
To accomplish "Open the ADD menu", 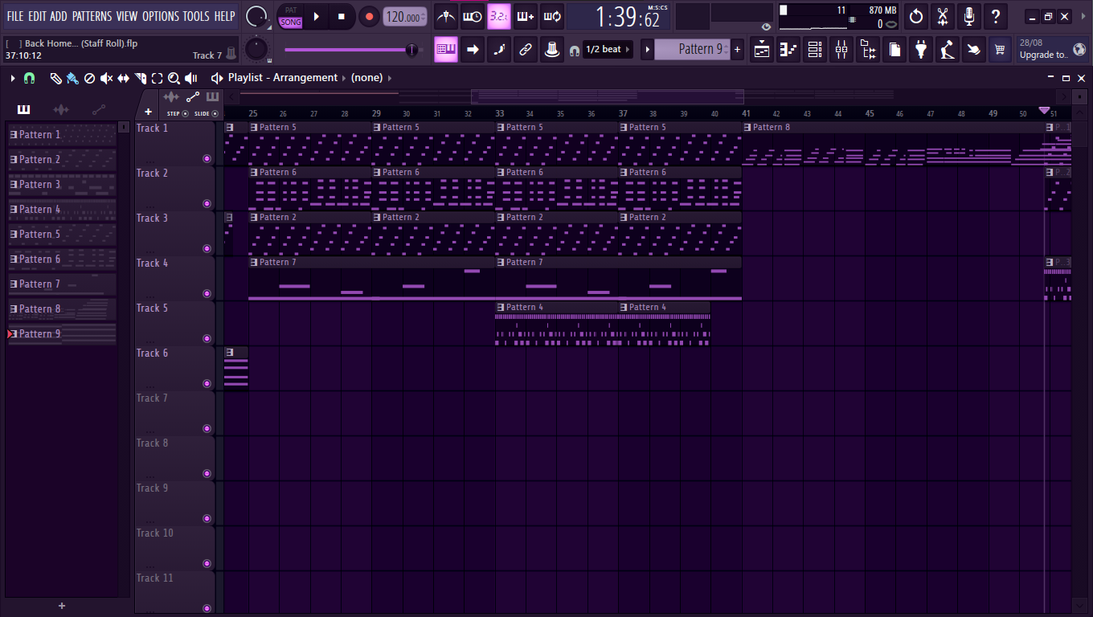I will point(59,16).
